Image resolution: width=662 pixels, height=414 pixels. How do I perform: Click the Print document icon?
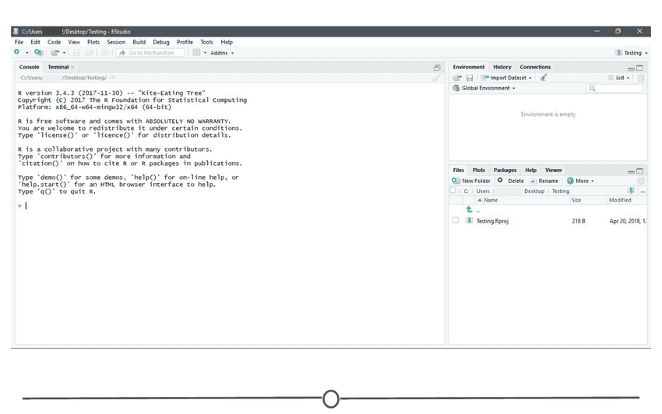click(104, 53)
